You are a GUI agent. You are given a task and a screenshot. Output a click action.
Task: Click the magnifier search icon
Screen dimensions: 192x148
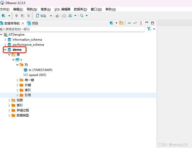tap(82, 16)
